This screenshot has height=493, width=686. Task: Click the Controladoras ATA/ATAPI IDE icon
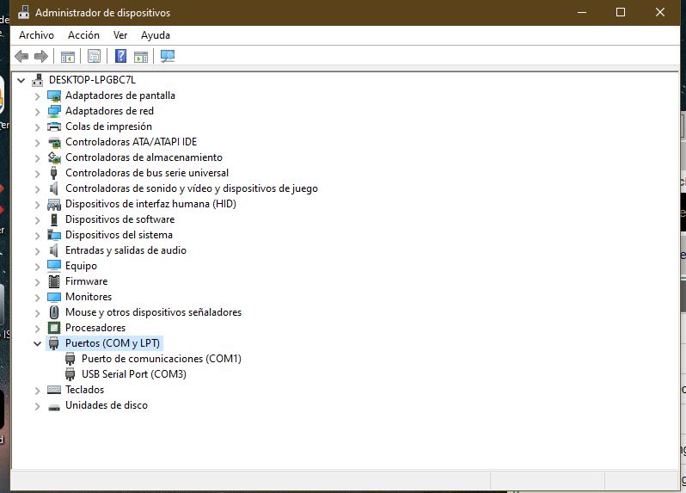coord(54,142)
